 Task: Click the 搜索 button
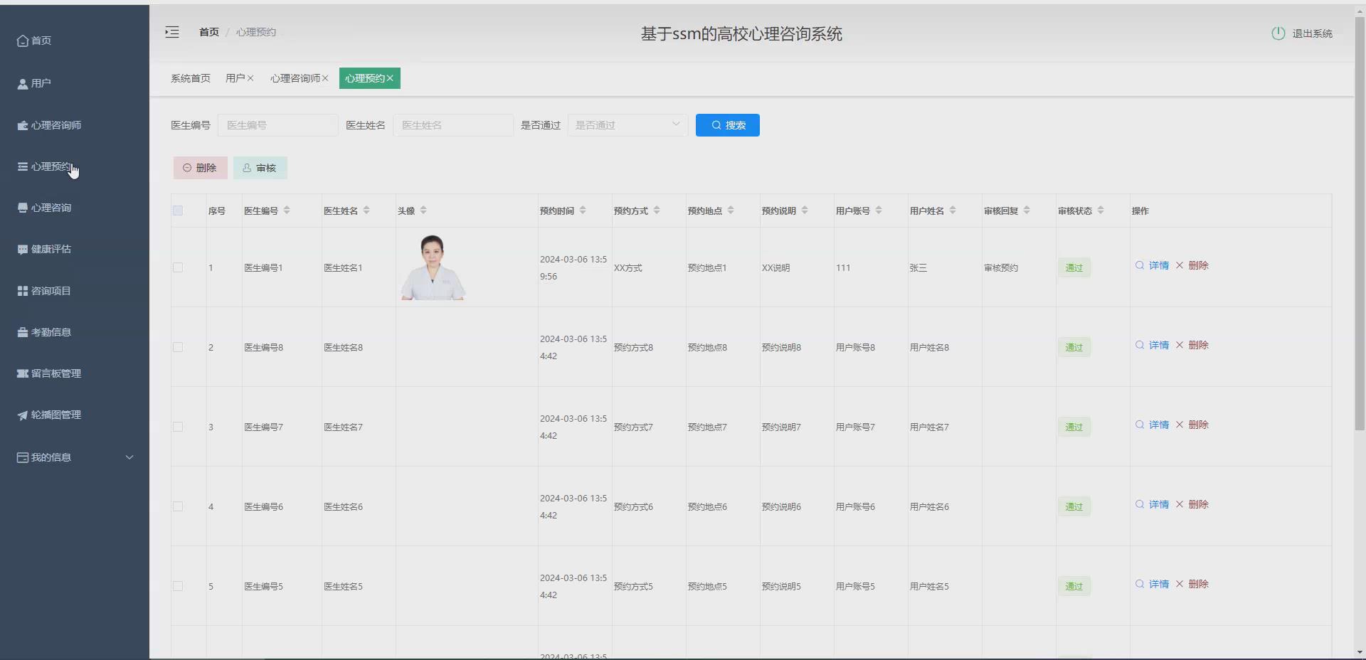click(x=727, y=124)
